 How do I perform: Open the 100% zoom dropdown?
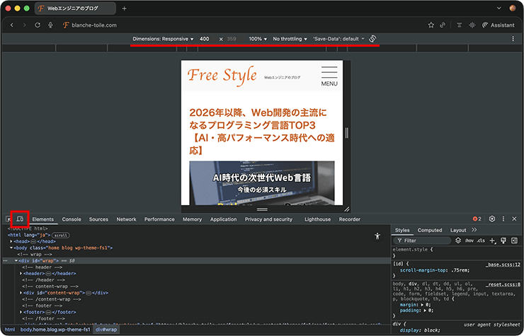click(258, 39)
